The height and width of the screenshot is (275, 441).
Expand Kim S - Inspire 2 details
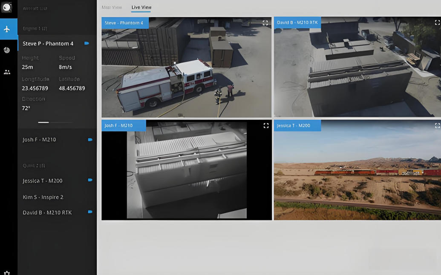(43, 197)
